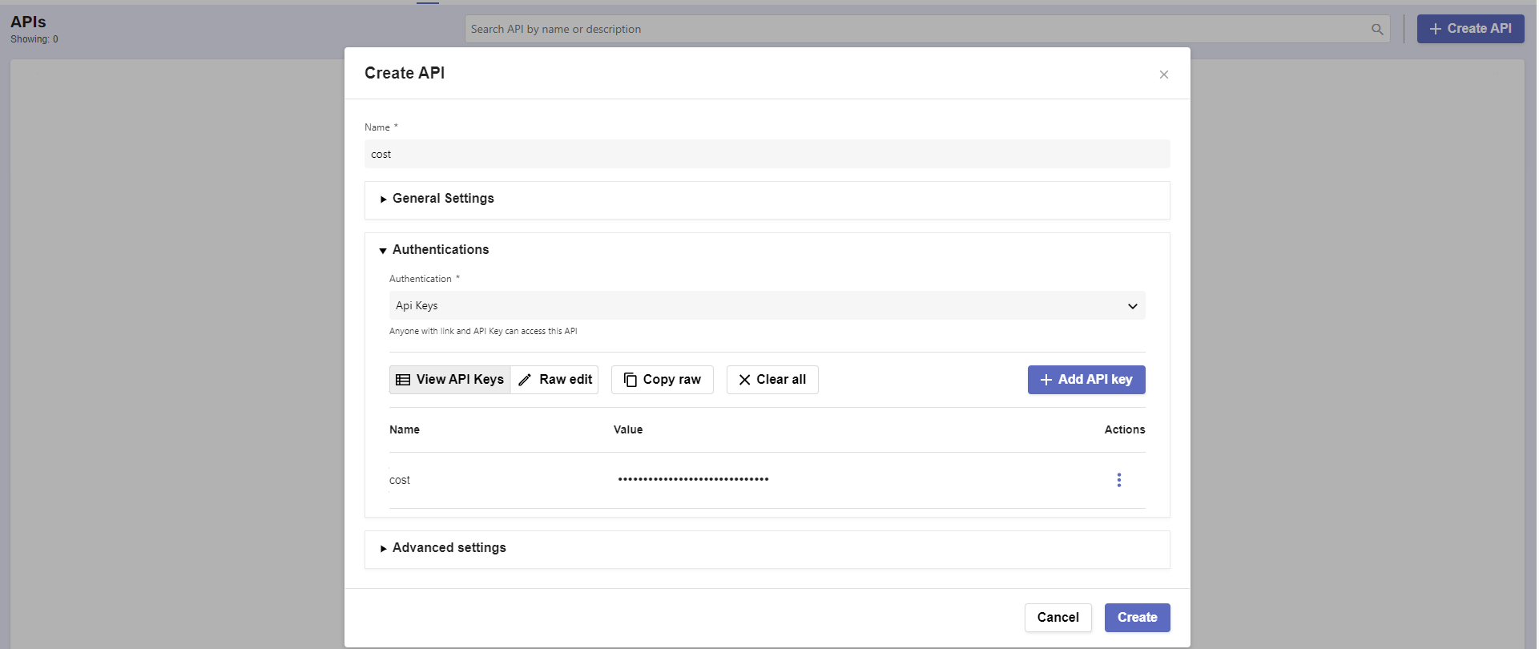Click the Create button
Screen dimensions: 1539x649
[x=1137, y=618]
